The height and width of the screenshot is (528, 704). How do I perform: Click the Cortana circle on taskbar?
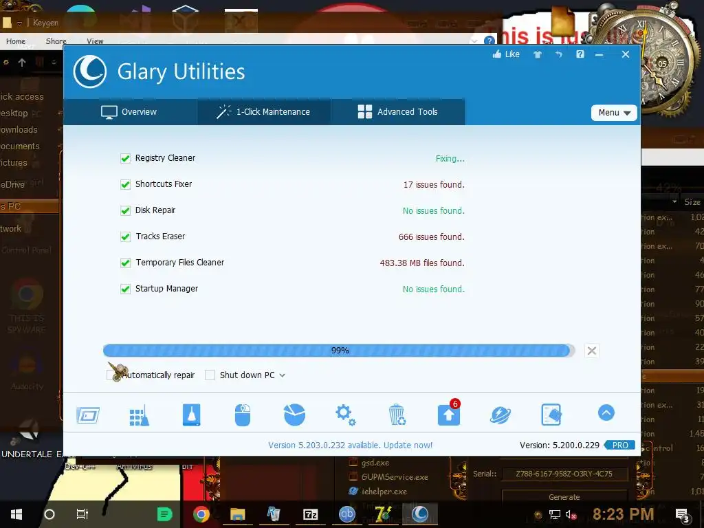coord(49,514)
